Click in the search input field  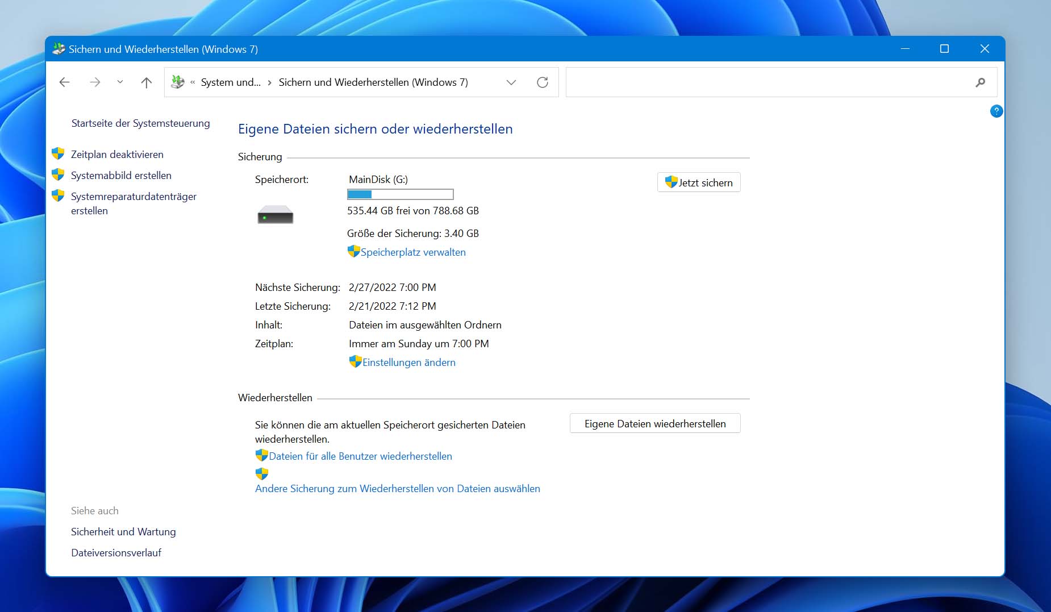tap(767, 82)
